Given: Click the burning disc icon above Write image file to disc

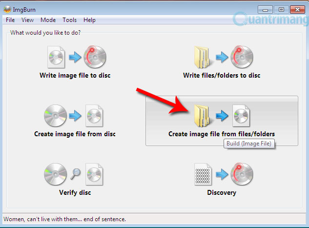Looking at the screenshot, I should pos(95,57).
